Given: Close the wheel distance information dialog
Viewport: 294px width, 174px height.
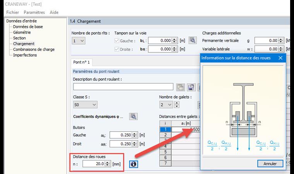Looking at the screenshot, I should (x=280, y=58).
